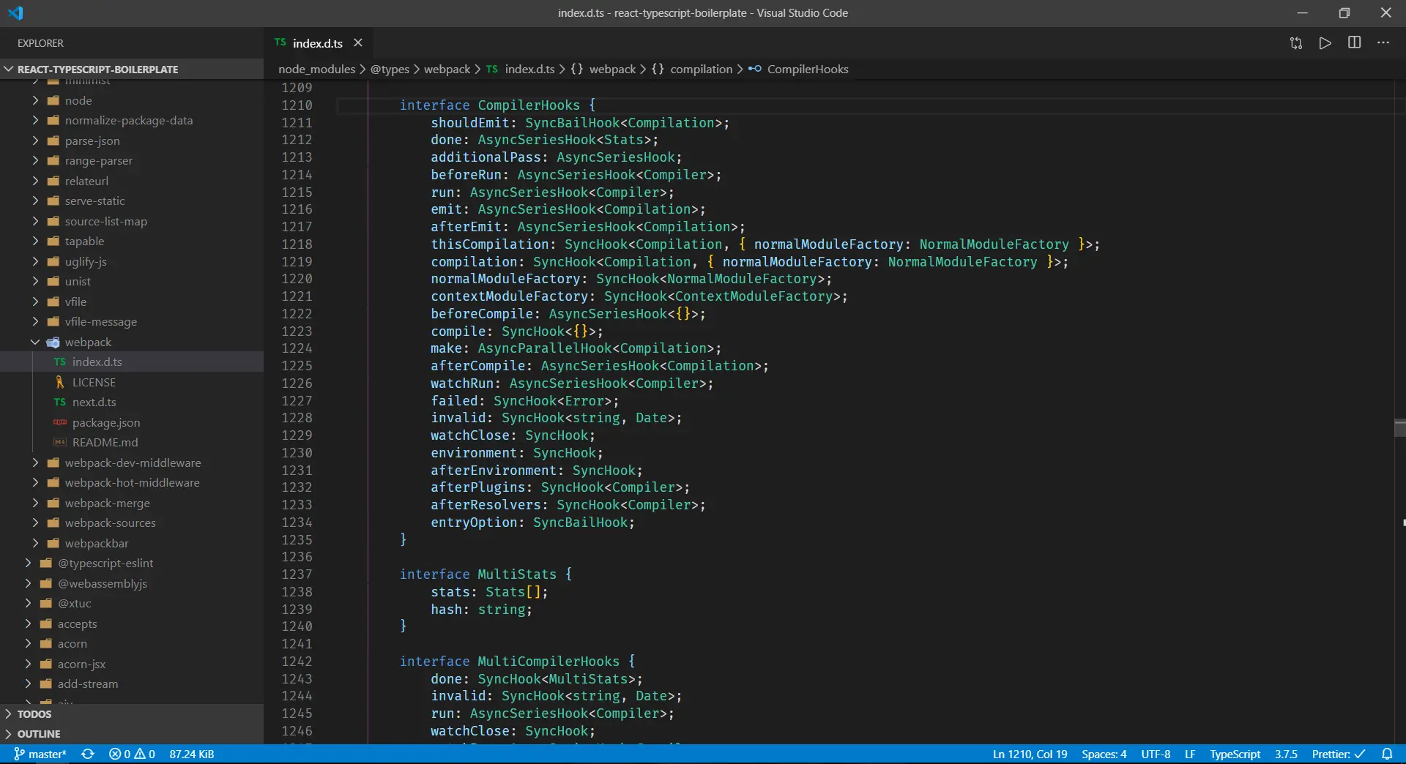Screen dimensions: 1406x764
Task: Select the @webassemblyjs folder
Action: point(132,584)
